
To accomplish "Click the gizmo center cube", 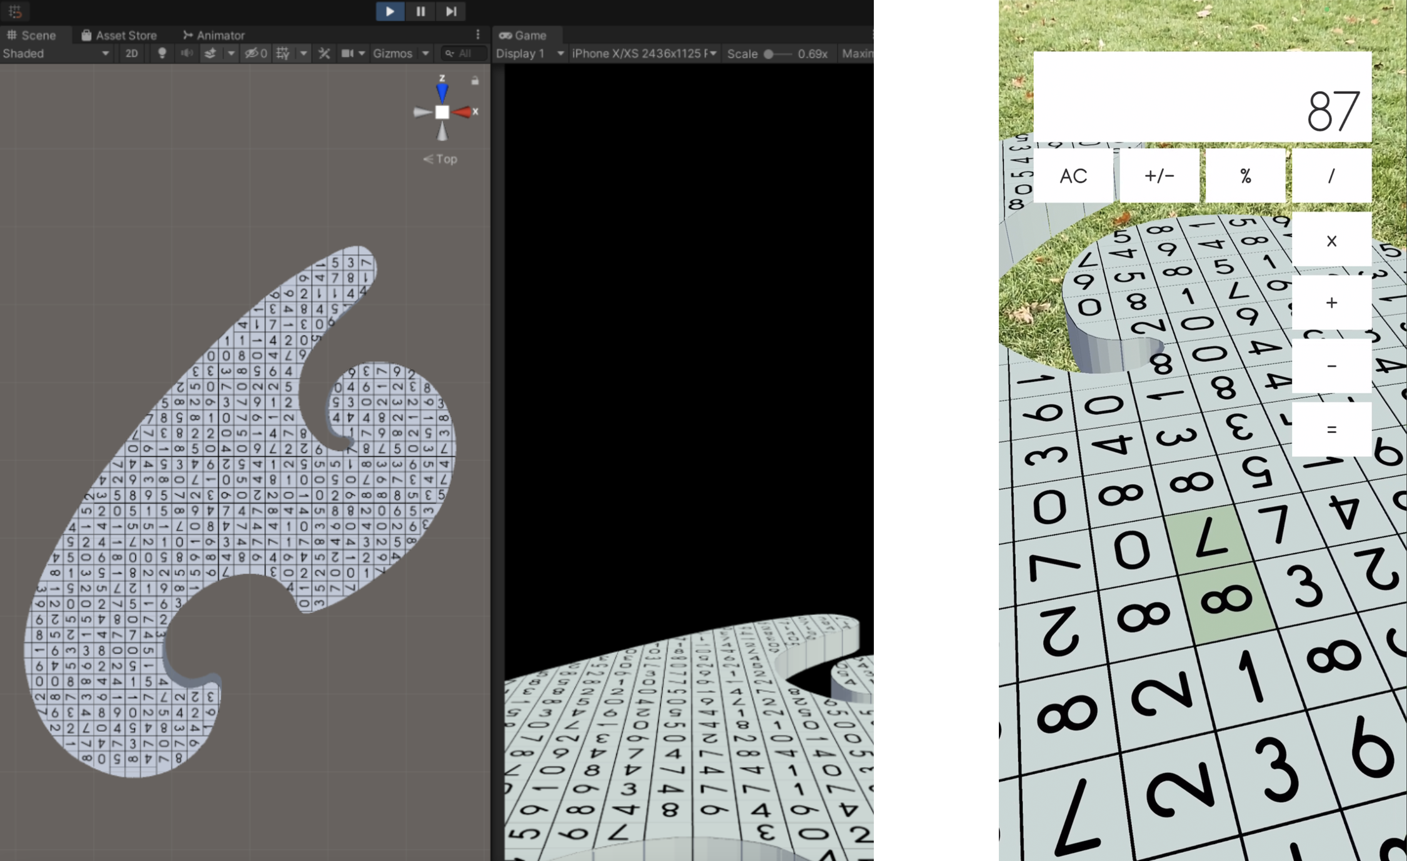I will click(443, 112).
